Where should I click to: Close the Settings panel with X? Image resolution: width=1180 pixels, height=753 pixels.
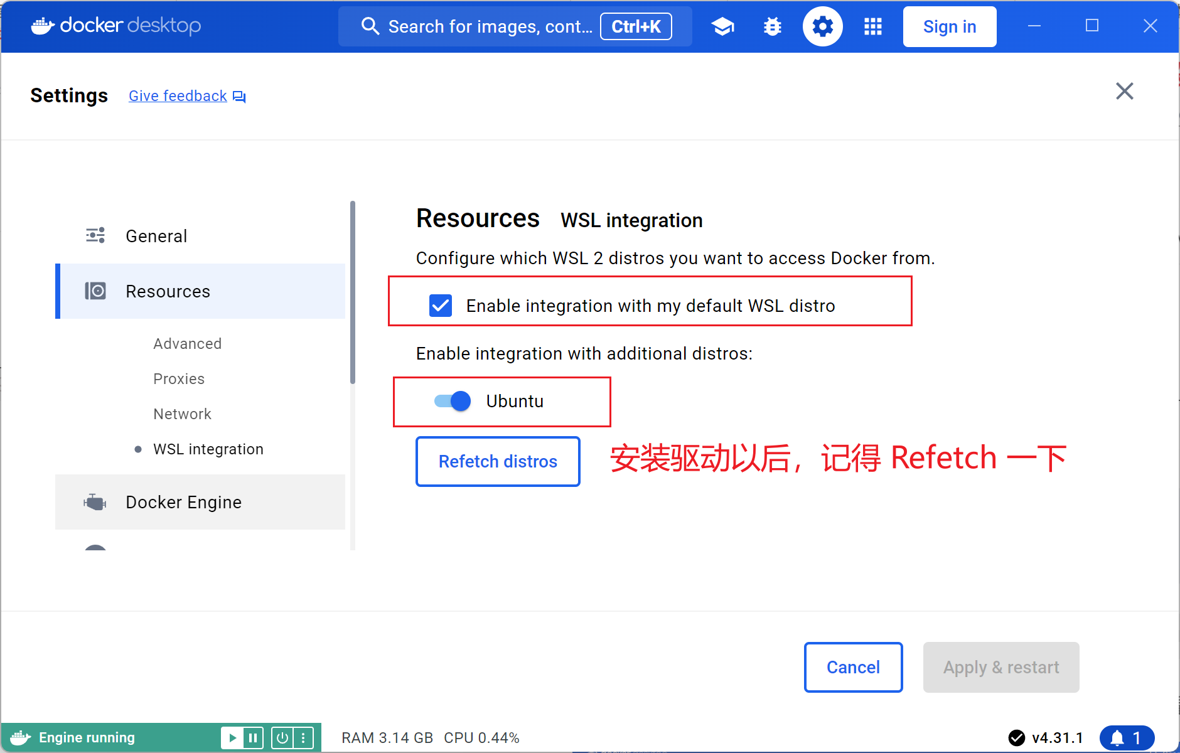click(1124, 91)
